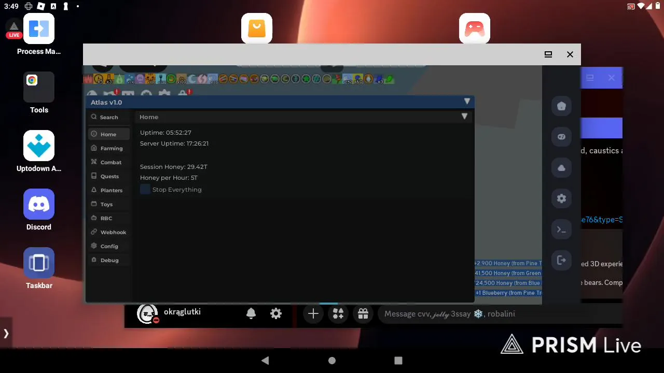Click the gamepad icon in right sidebar
This screenshot has height=373, width=664.
point(561,137)
